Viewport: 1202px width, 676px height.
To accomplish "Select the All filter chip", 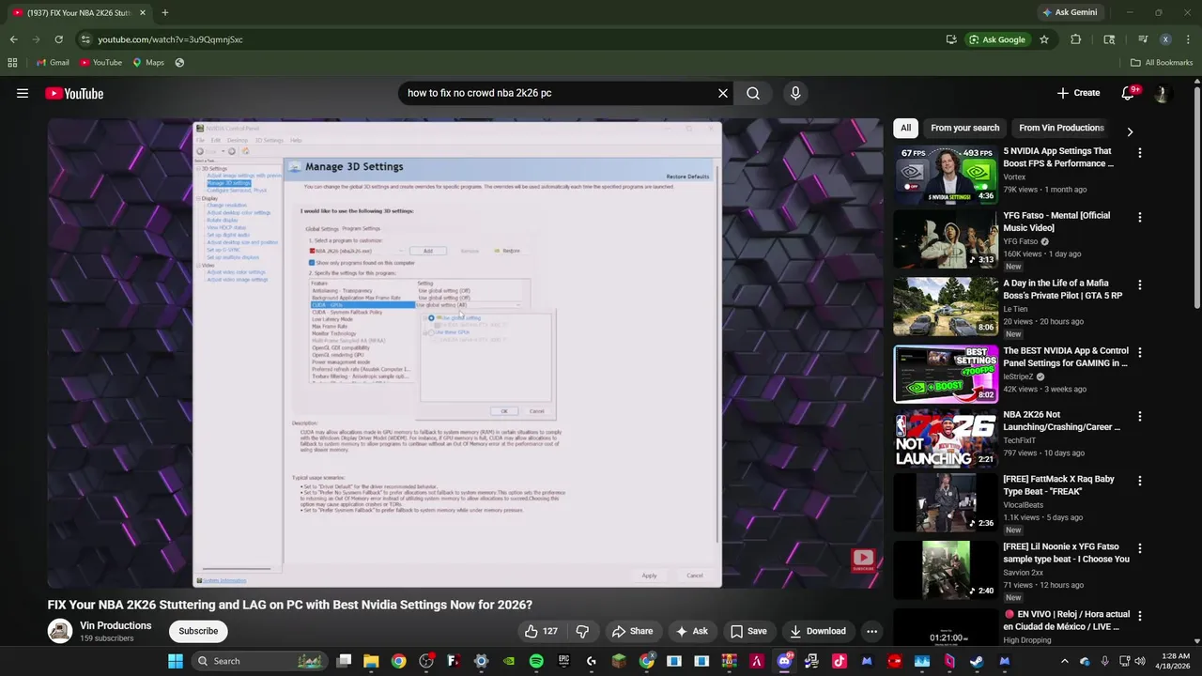I will pos(905,128).
